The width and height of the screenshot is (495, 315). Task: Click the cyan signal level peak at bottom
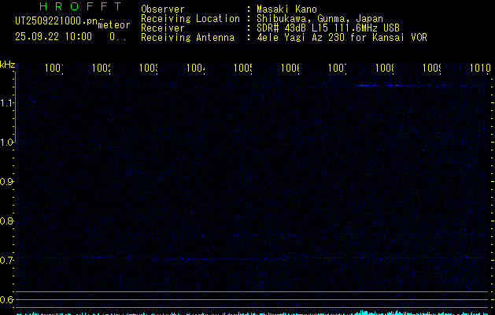pos(362,313)
